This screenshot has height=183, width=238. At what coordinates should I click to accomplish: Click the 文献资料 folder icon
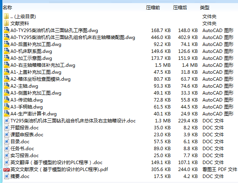[x=6, y=23]
